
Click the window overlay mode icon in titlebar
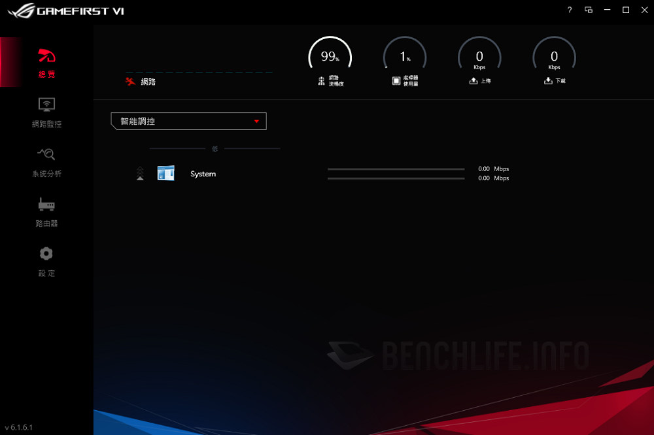click(x=590, y=10)
